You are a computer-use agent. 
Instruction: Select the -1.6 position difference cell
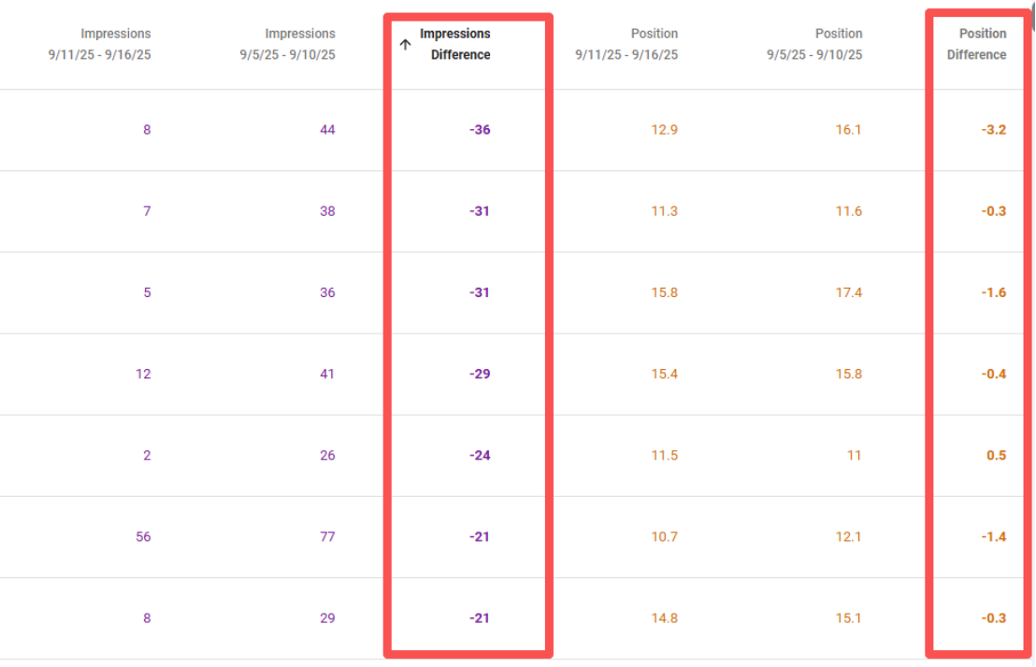993,293
